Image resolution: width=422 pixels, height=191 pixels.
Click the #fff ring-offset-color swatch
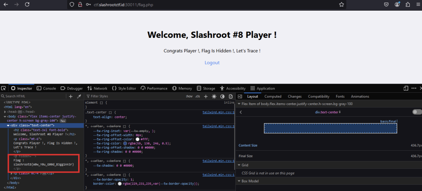(x=137, y=139)
